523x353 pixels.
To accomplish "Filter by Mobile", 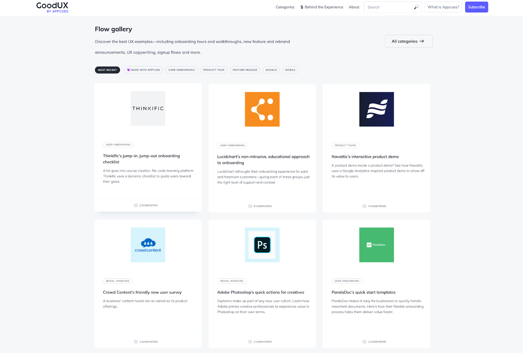I will pyautogui.click(x=290, y=70).
